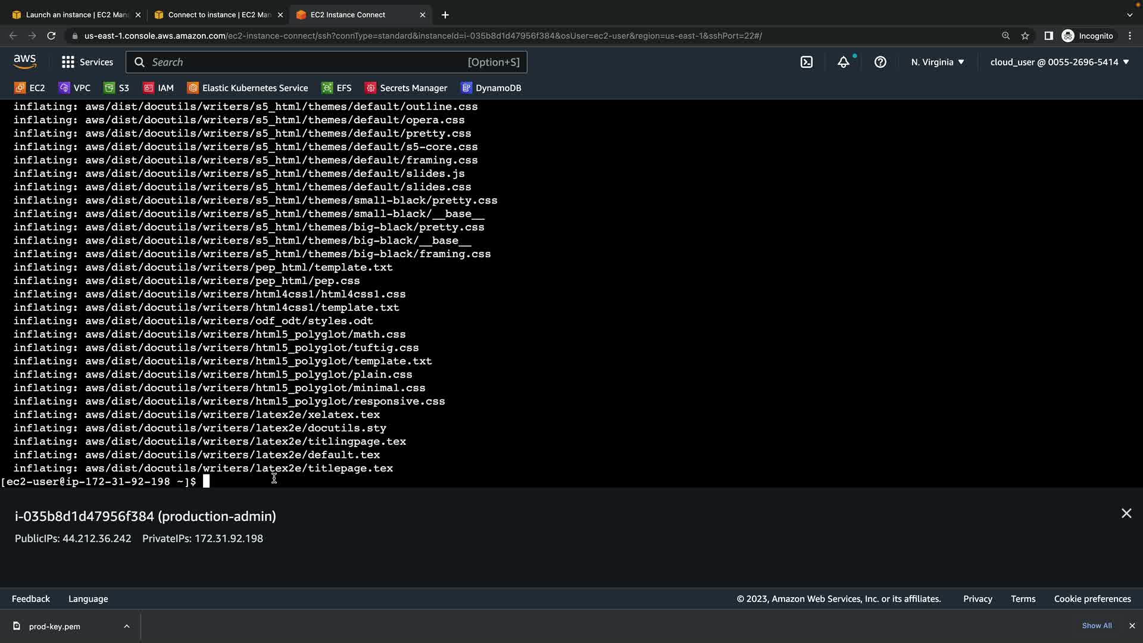1143x643 pixels.
Task: Open the Services grid menu
Action: pos(87,62)
